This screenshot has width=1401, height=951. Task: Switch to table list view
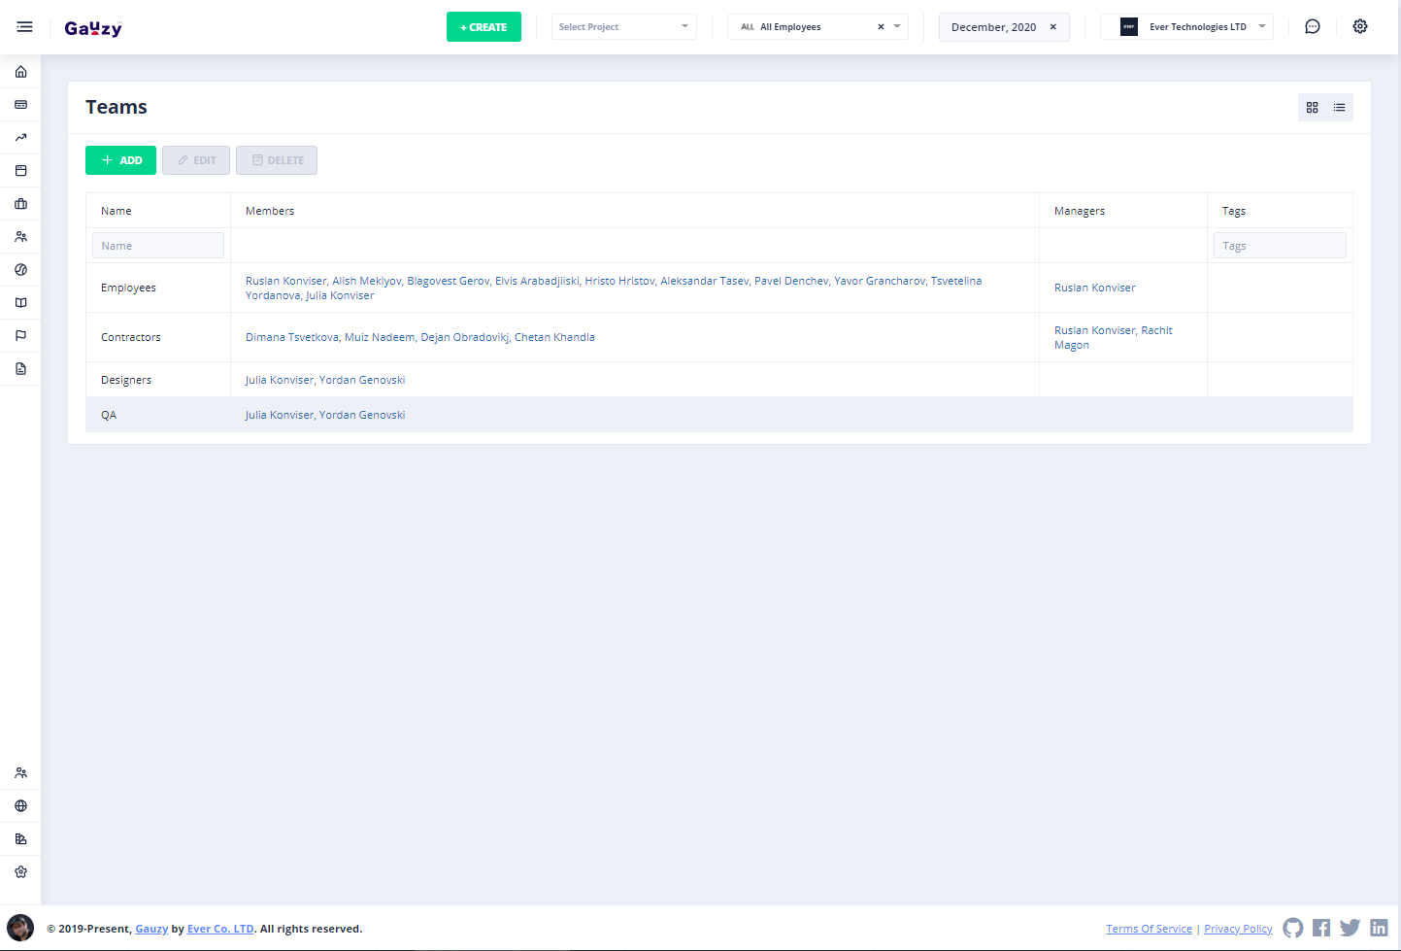pos(1339,108)
